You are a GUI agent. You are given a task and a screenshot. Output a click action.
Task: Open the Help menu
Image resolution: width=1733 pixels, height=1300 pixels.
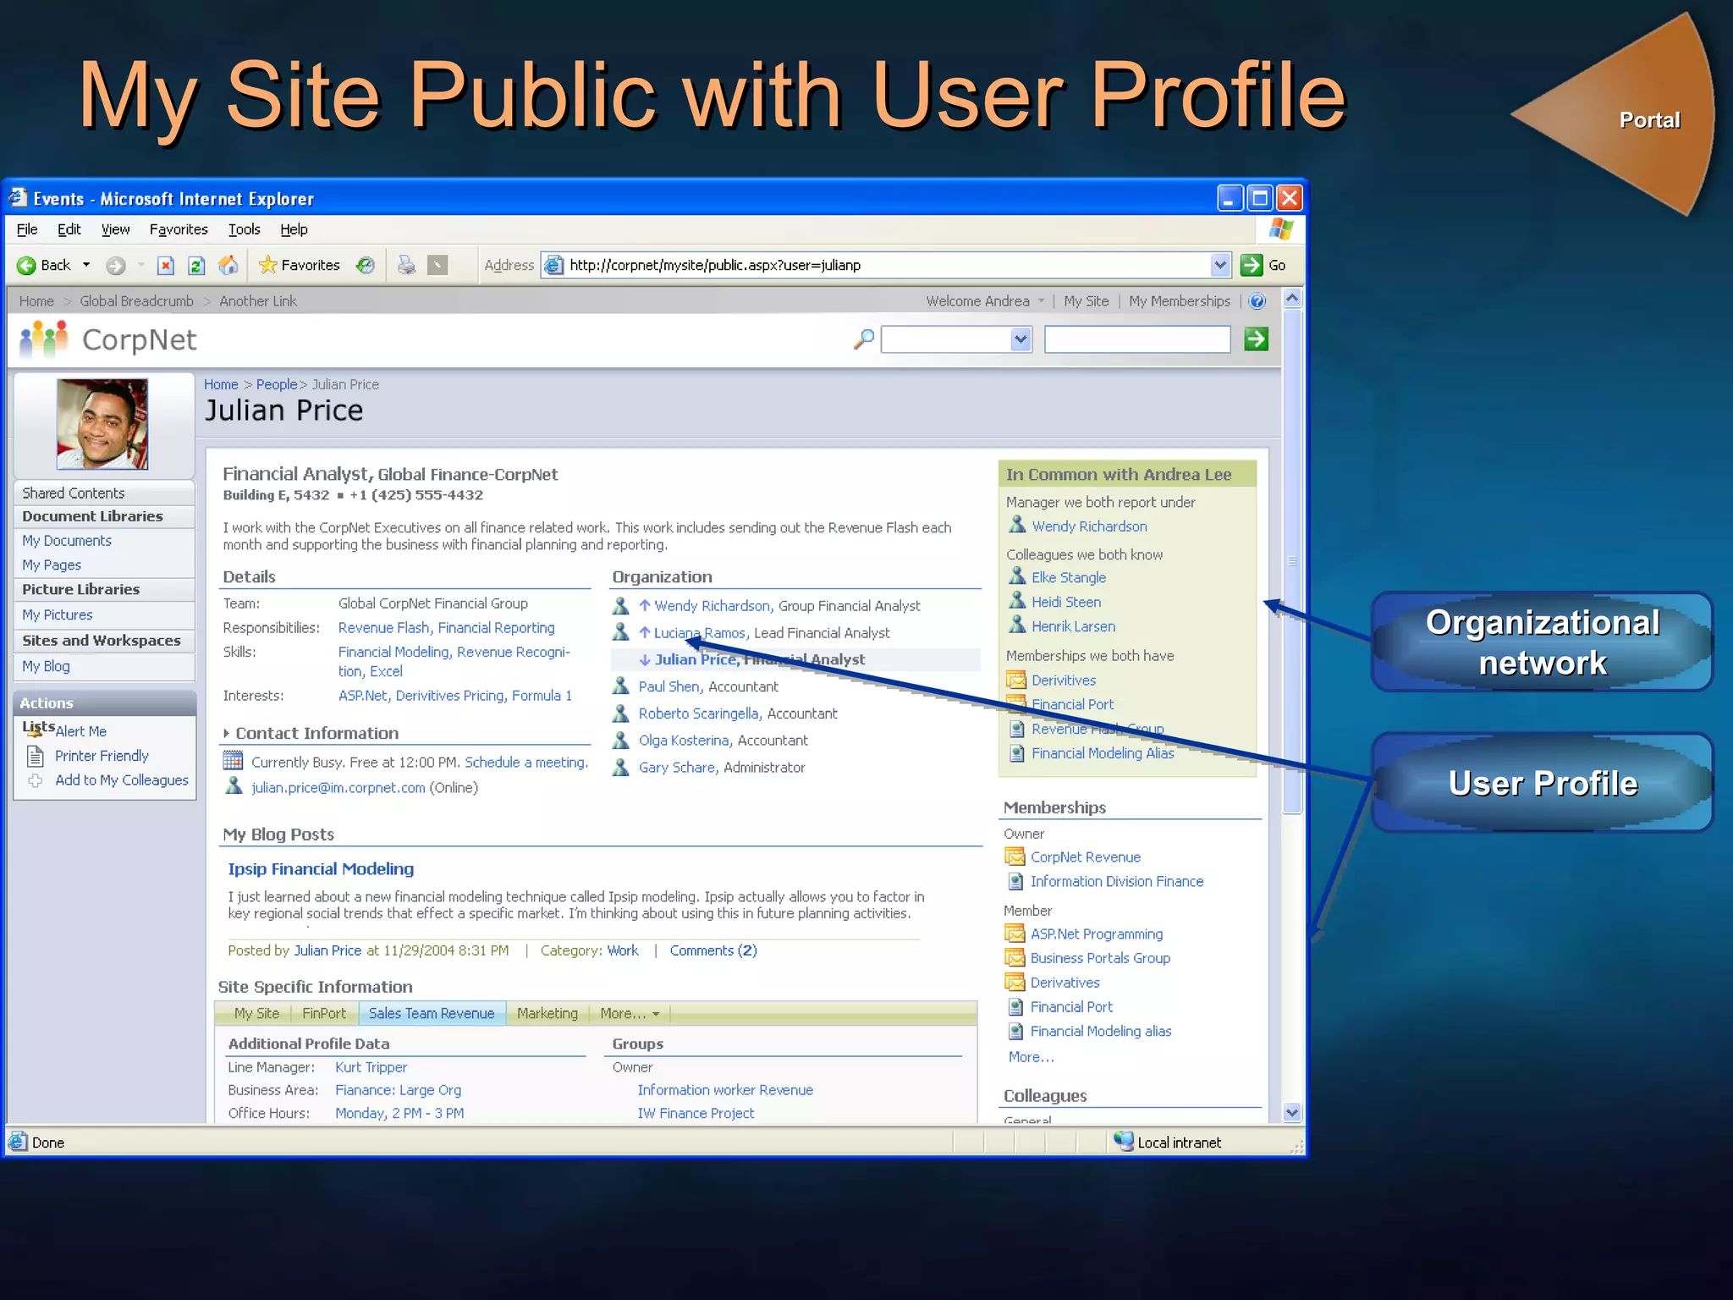click(294, 229)
